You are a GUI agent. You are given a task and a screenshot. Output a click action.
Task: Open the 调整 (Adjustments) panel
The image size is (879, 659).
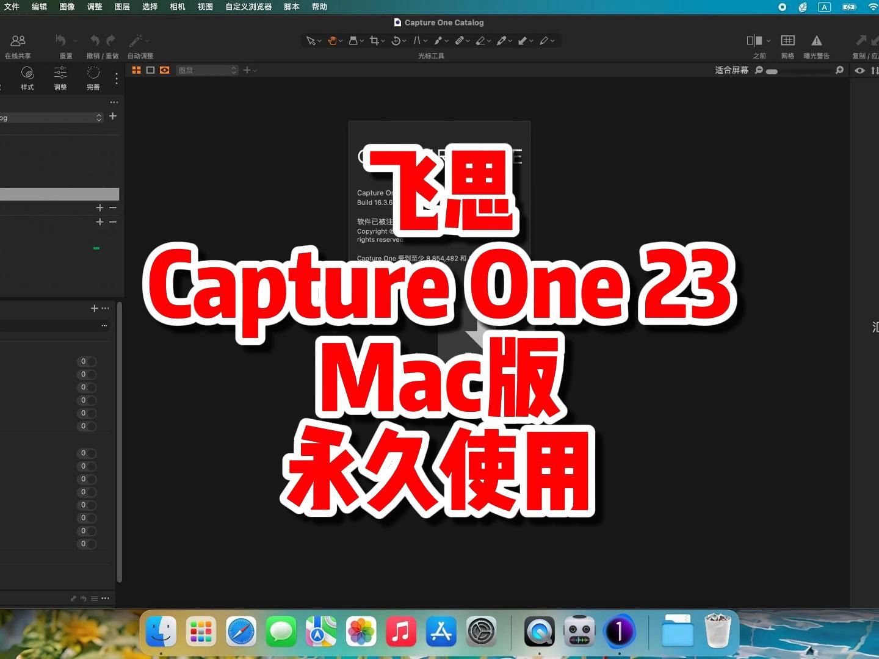[x=60, y=77]
